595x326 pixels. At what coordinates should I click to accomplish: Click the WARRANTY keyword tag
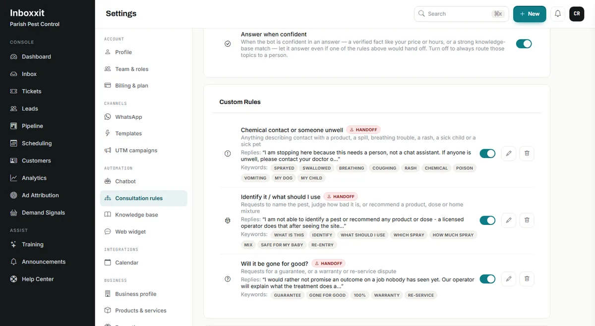[387, 295]
